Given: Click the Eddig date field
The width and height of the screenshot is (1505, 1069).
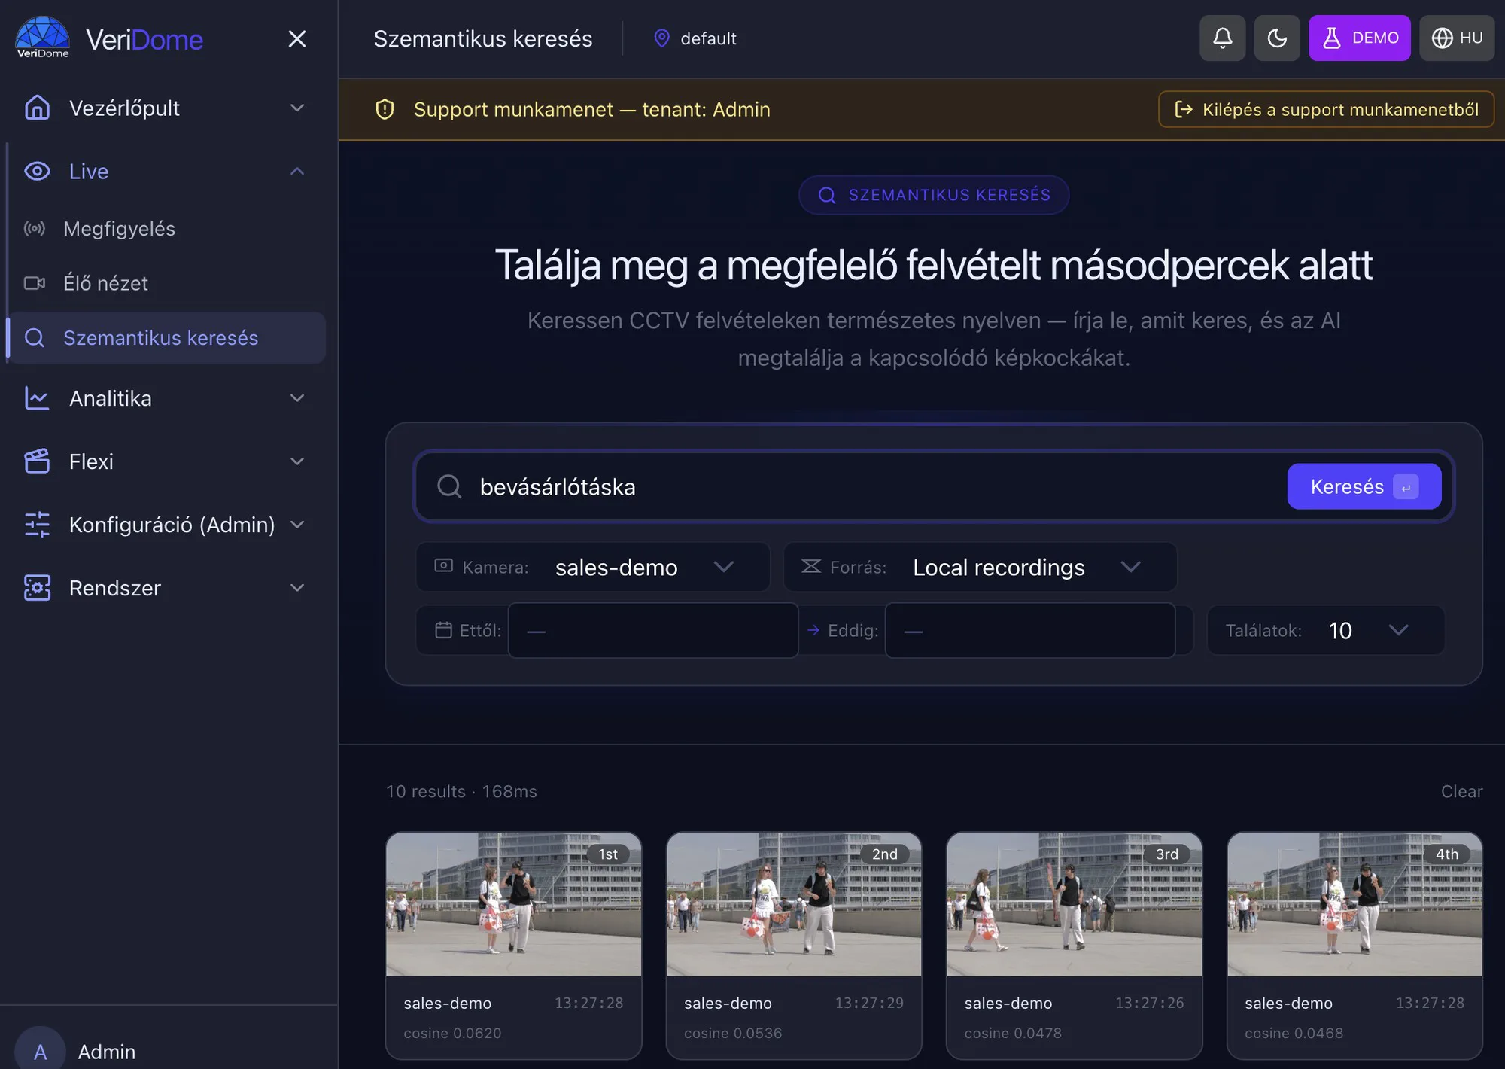Looking at the screenshot, I should click(1029, 630).
